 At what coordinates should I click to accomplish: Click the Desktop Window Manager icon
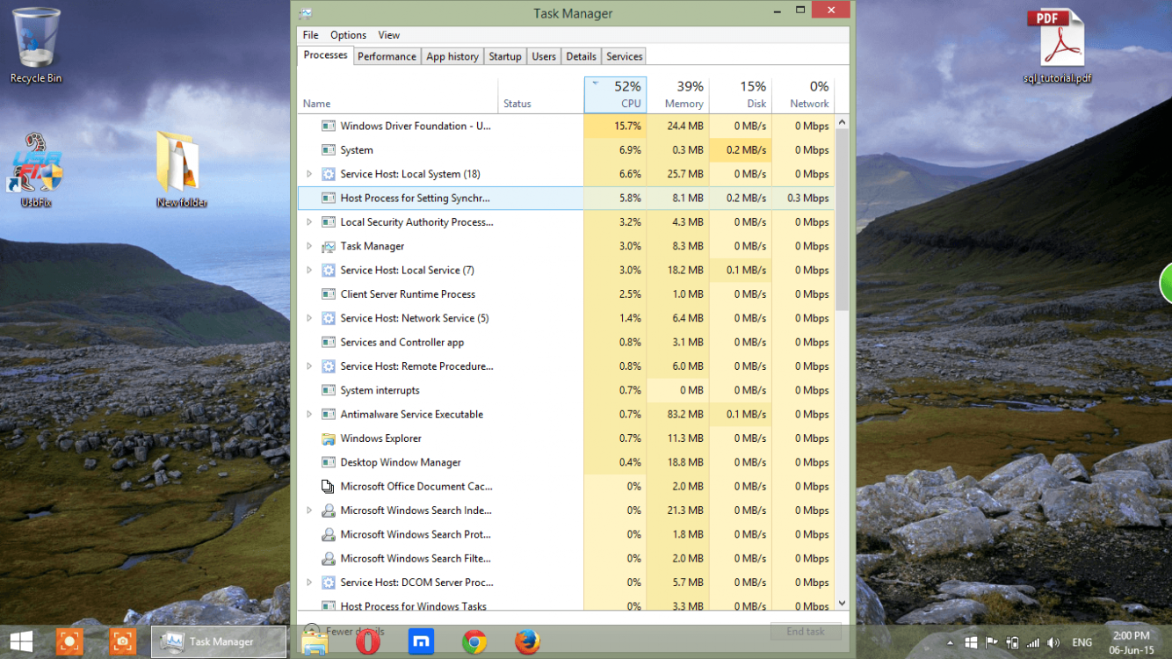[328, 462]
